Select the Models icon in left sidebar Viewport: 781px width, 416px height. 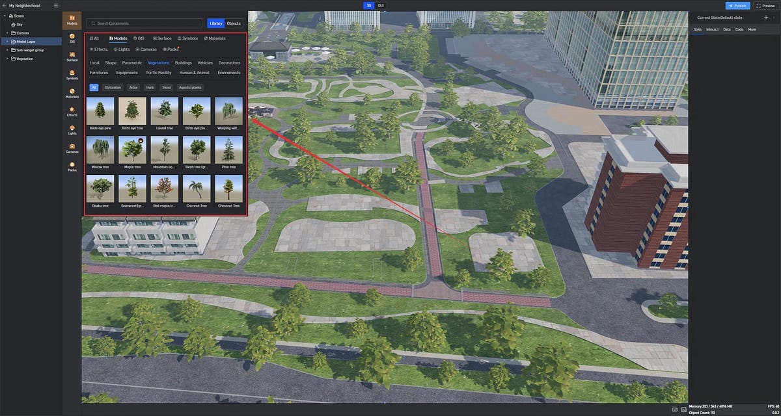point(72,18)
